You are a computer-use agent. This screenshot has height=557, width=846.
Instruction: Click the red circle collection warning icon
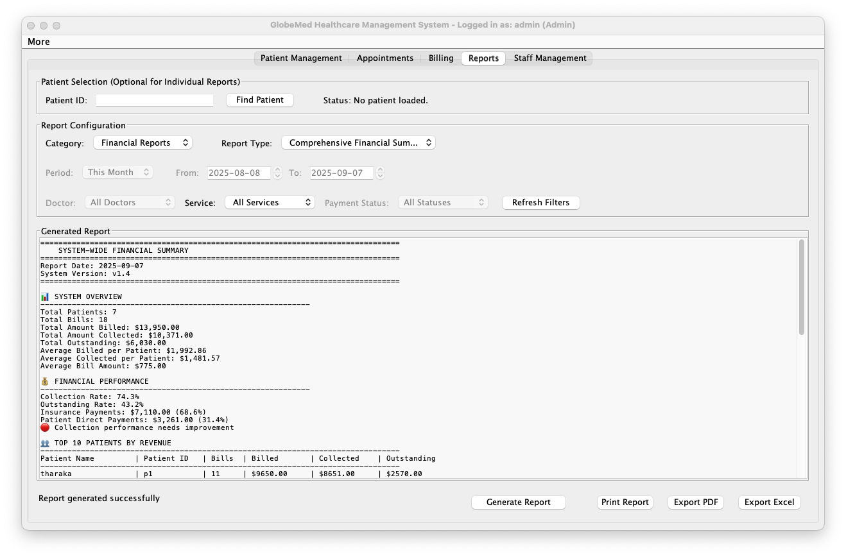45,428
